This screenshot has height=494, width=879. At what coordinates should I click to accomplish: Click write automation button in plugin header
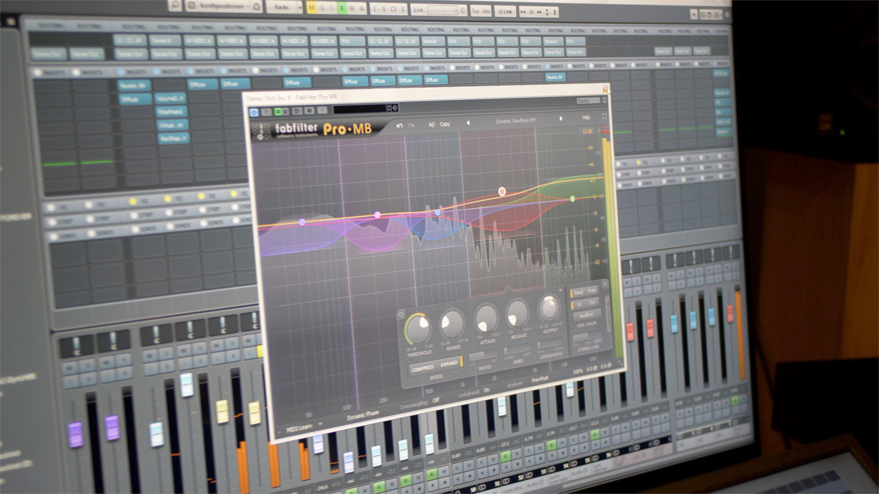(x=285, y=111)
